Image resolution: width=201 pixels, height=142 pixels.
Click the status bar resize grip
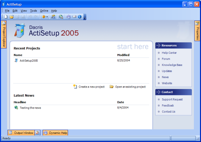[198, 139]
